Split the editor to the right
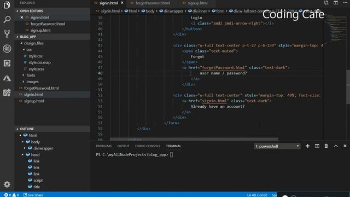Viewport: 350px width, 197px height. click(x=336, y=3)
